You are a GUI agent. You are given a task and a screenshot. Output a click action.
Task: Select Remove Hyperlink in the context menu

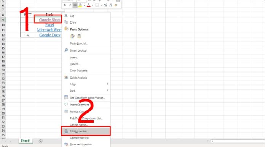pos(86,144)
